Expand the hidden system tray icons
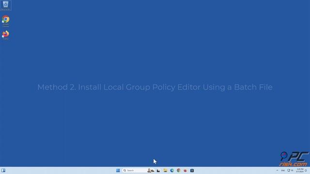The image size is (310, 174). (x=277, y=171)
